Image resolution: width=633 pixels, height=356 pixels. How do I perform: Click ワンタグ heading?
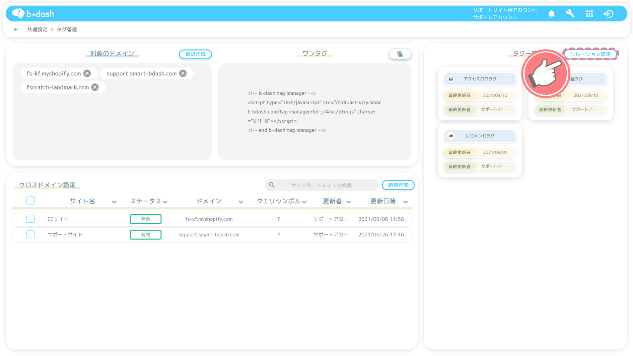click(x=315, y=53)
